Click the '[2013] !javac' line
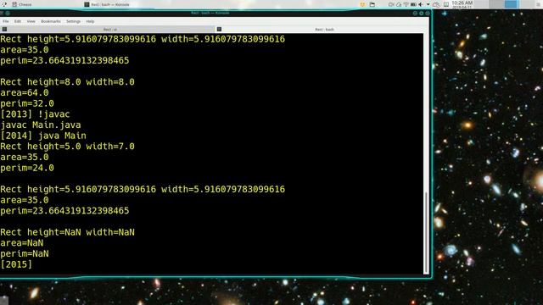 (35, 114)
